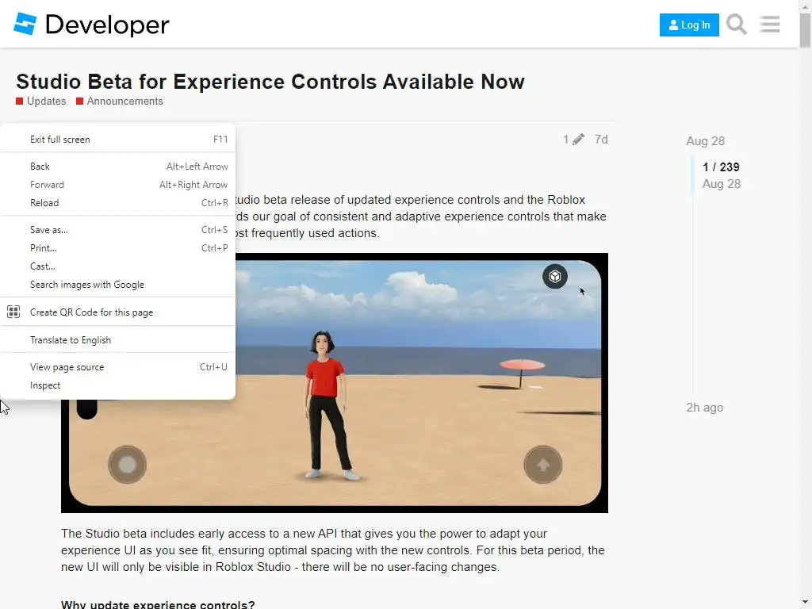The height and width of the screenshot is (609, 812).
Task: Jump to 2h ago latest post
Action: click(704, 408)
